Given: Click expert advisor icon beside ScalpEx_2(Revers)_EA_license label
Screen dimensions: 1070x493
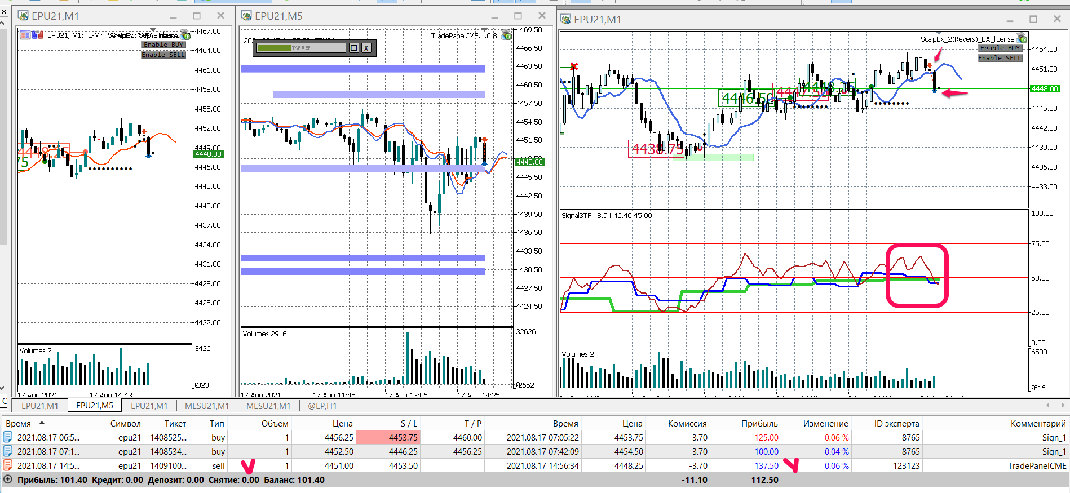Looking at the screenshot, I should click(x=1022, y=39).
